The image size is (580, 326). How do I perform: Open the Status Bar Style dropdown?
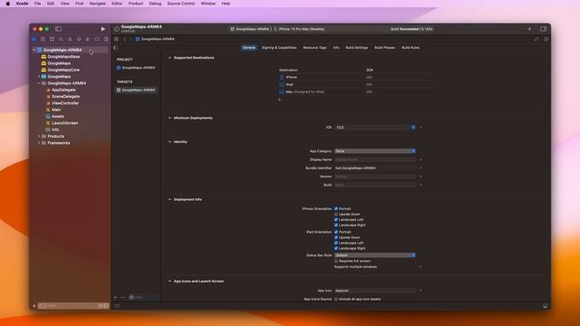pyautogui.click(x=375, y=255)
